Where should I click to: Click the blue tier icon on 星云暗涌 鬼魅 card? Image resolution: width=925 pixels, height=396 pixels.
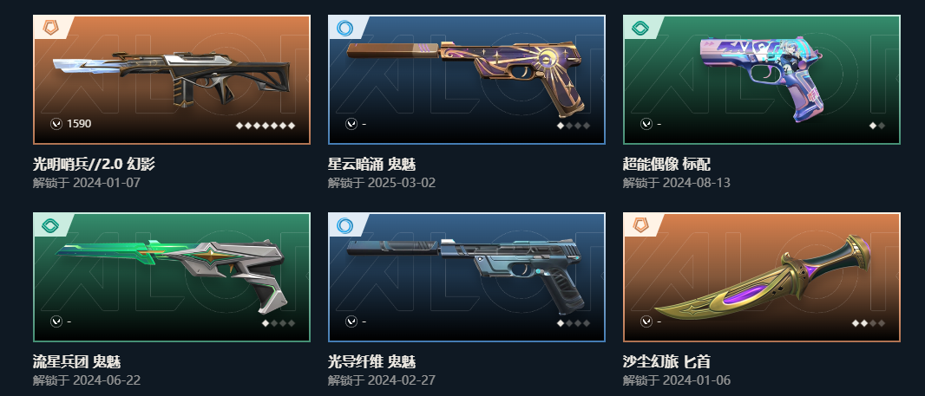tap(345, 27)
